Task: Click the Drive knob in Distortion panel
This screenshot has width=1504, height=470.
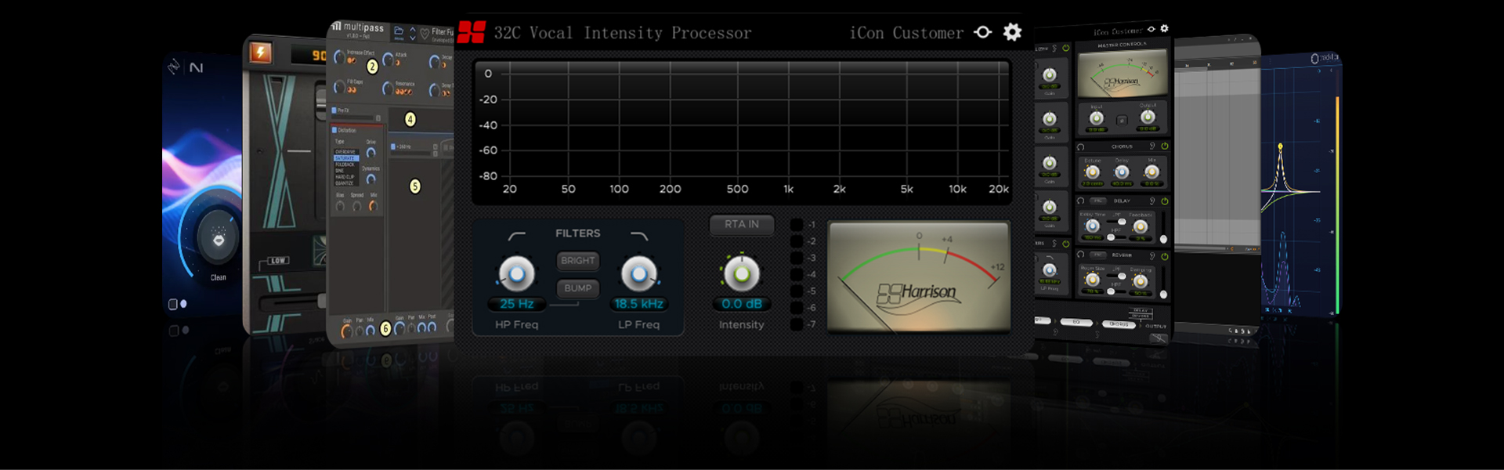Action: [371, 152]
